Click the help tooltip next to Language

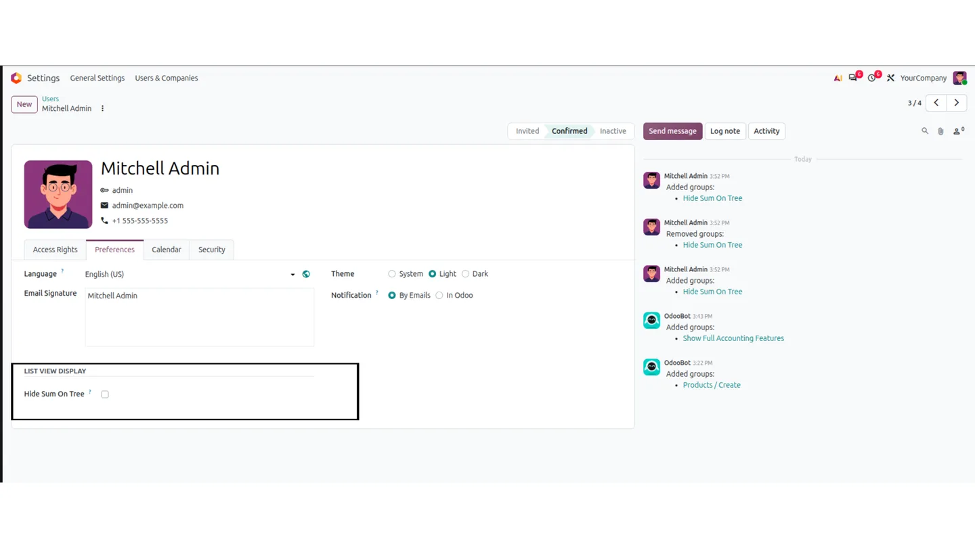(x=62, y=271)
